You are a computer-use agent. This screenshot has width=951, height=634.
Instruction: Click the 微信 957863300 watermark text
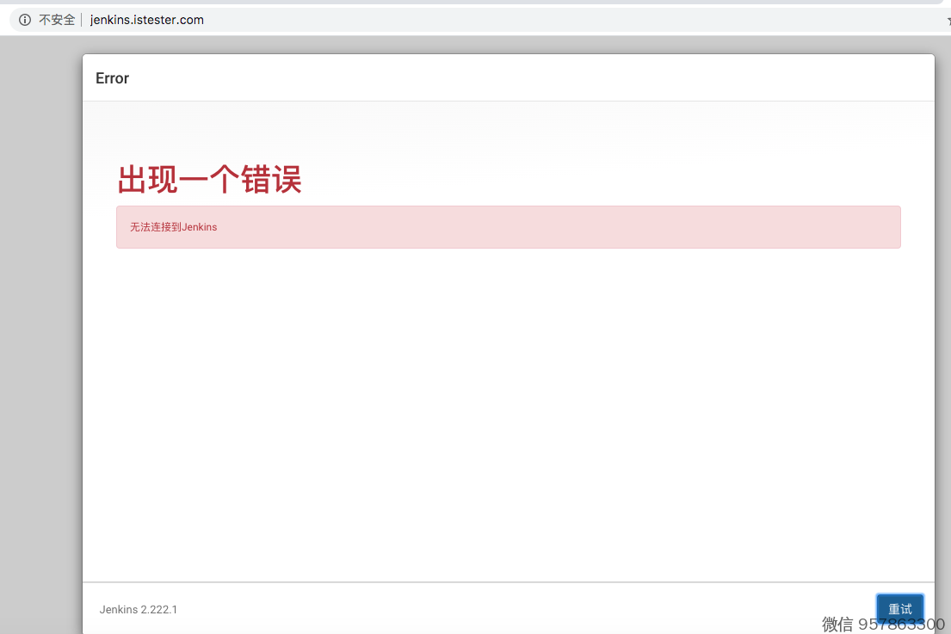pos(883,625)
